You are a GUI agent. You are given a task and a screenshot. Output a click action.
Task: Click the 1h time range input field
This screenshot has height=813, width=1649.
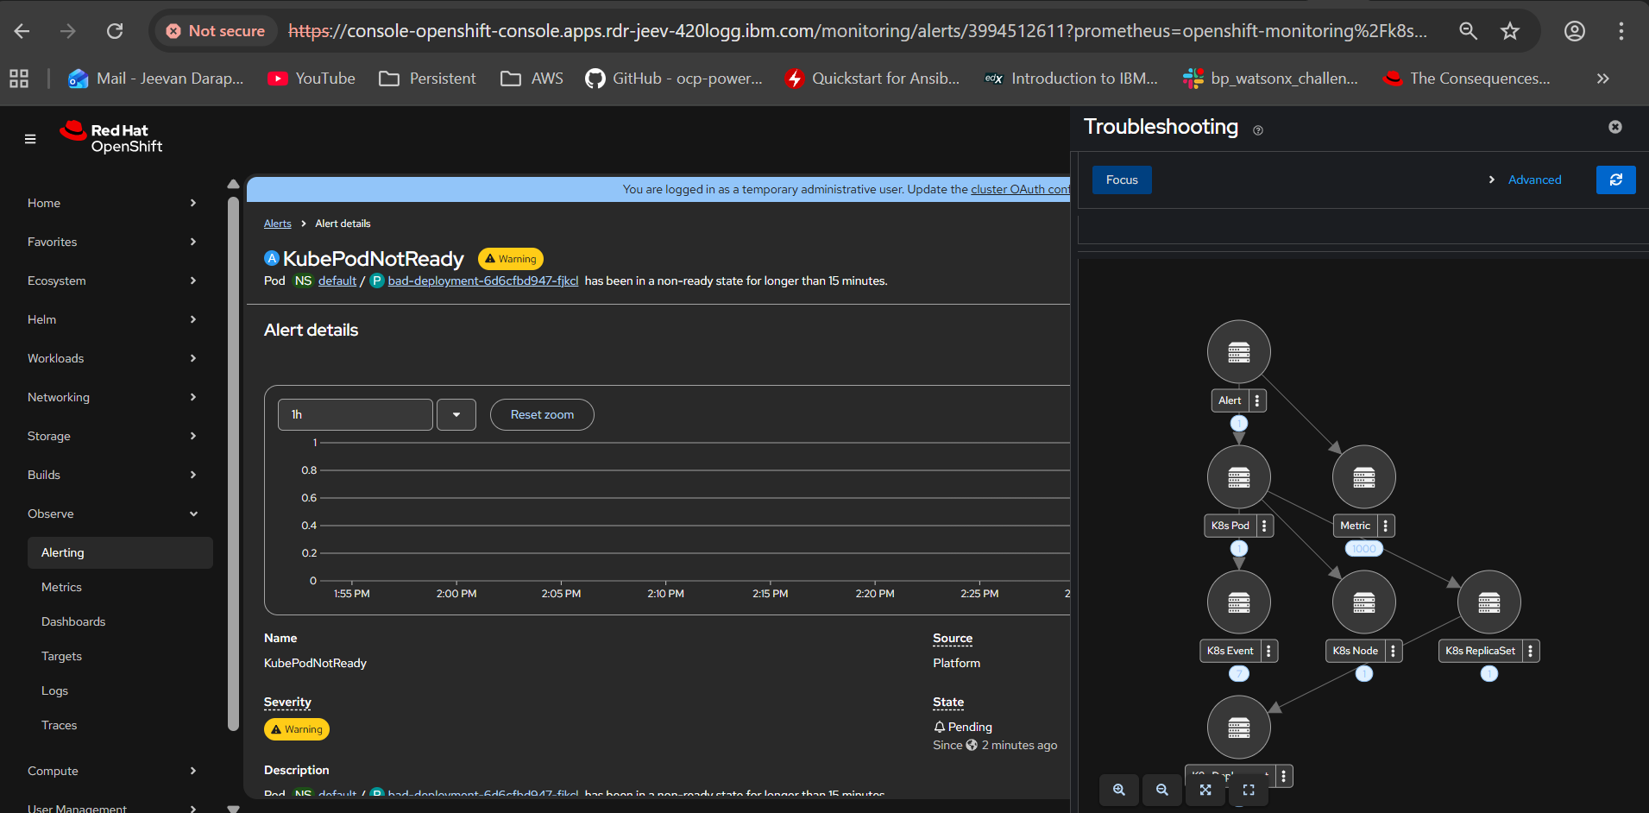355,414
